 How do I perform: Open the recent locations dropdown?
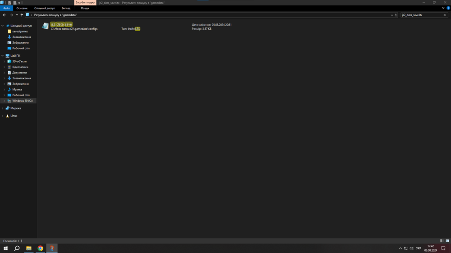(17, 15)
